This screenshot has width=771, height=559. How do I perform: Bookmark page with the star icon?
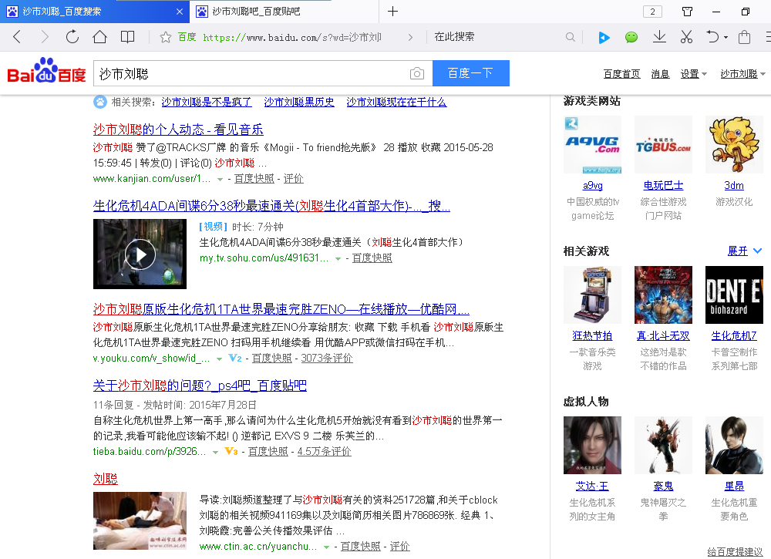click(x=166, y=37)
